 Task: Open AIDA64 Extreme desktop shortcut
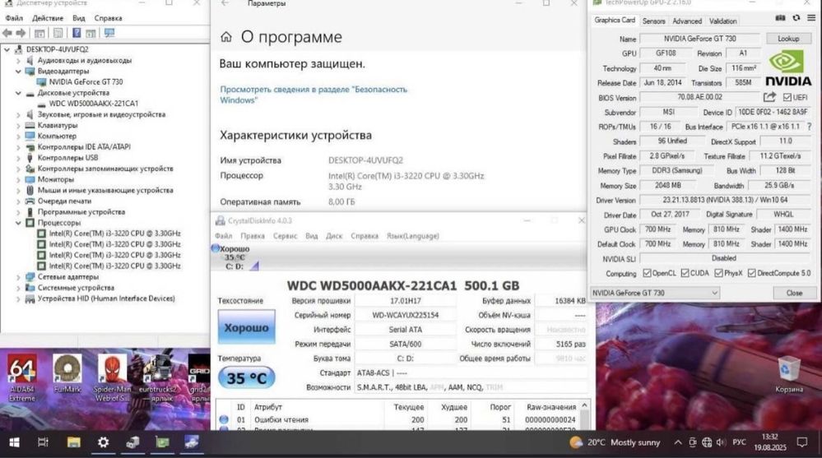point(22,377)
